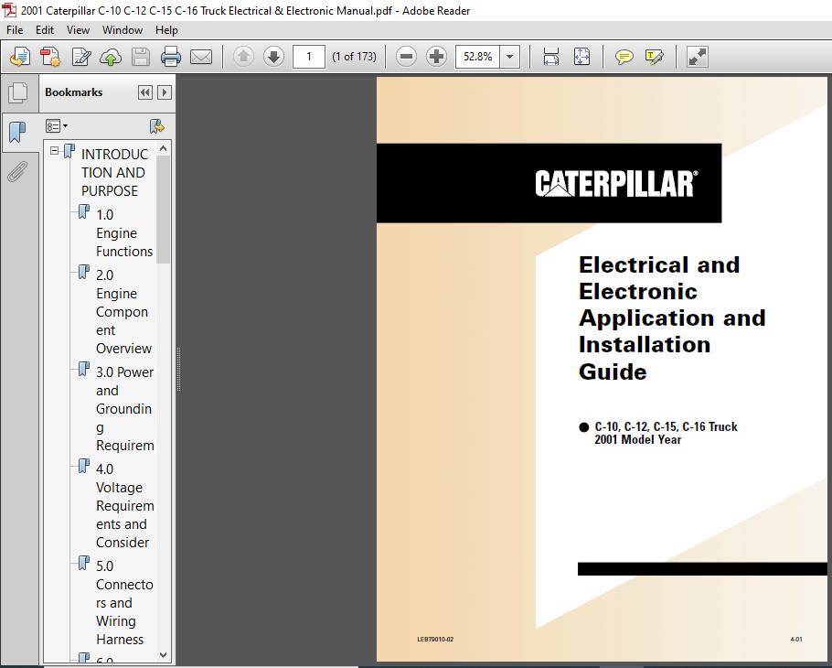The image size is (832, 668).
Task: Open the Help menu
Action: pyautogui.click(x=166, y=29)
